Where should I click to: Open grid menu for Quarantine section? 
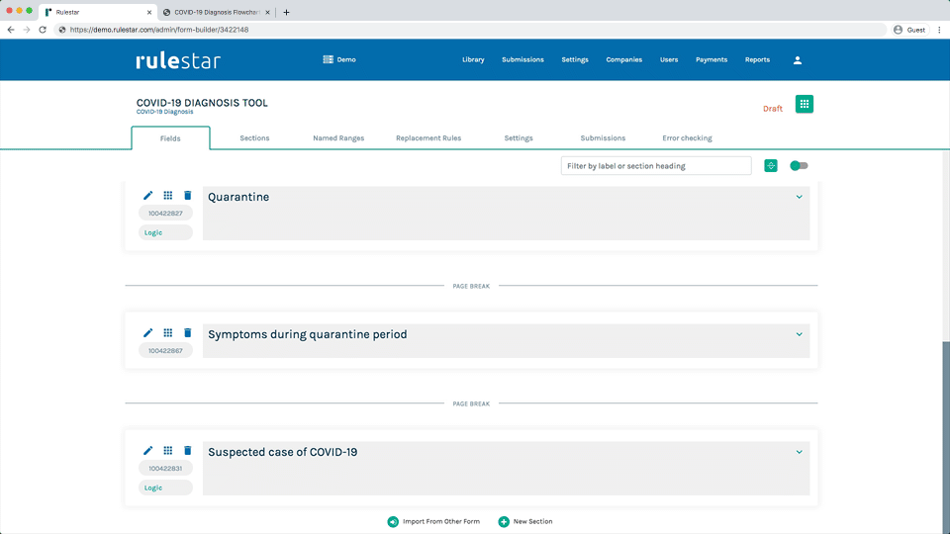coord(168,195)
